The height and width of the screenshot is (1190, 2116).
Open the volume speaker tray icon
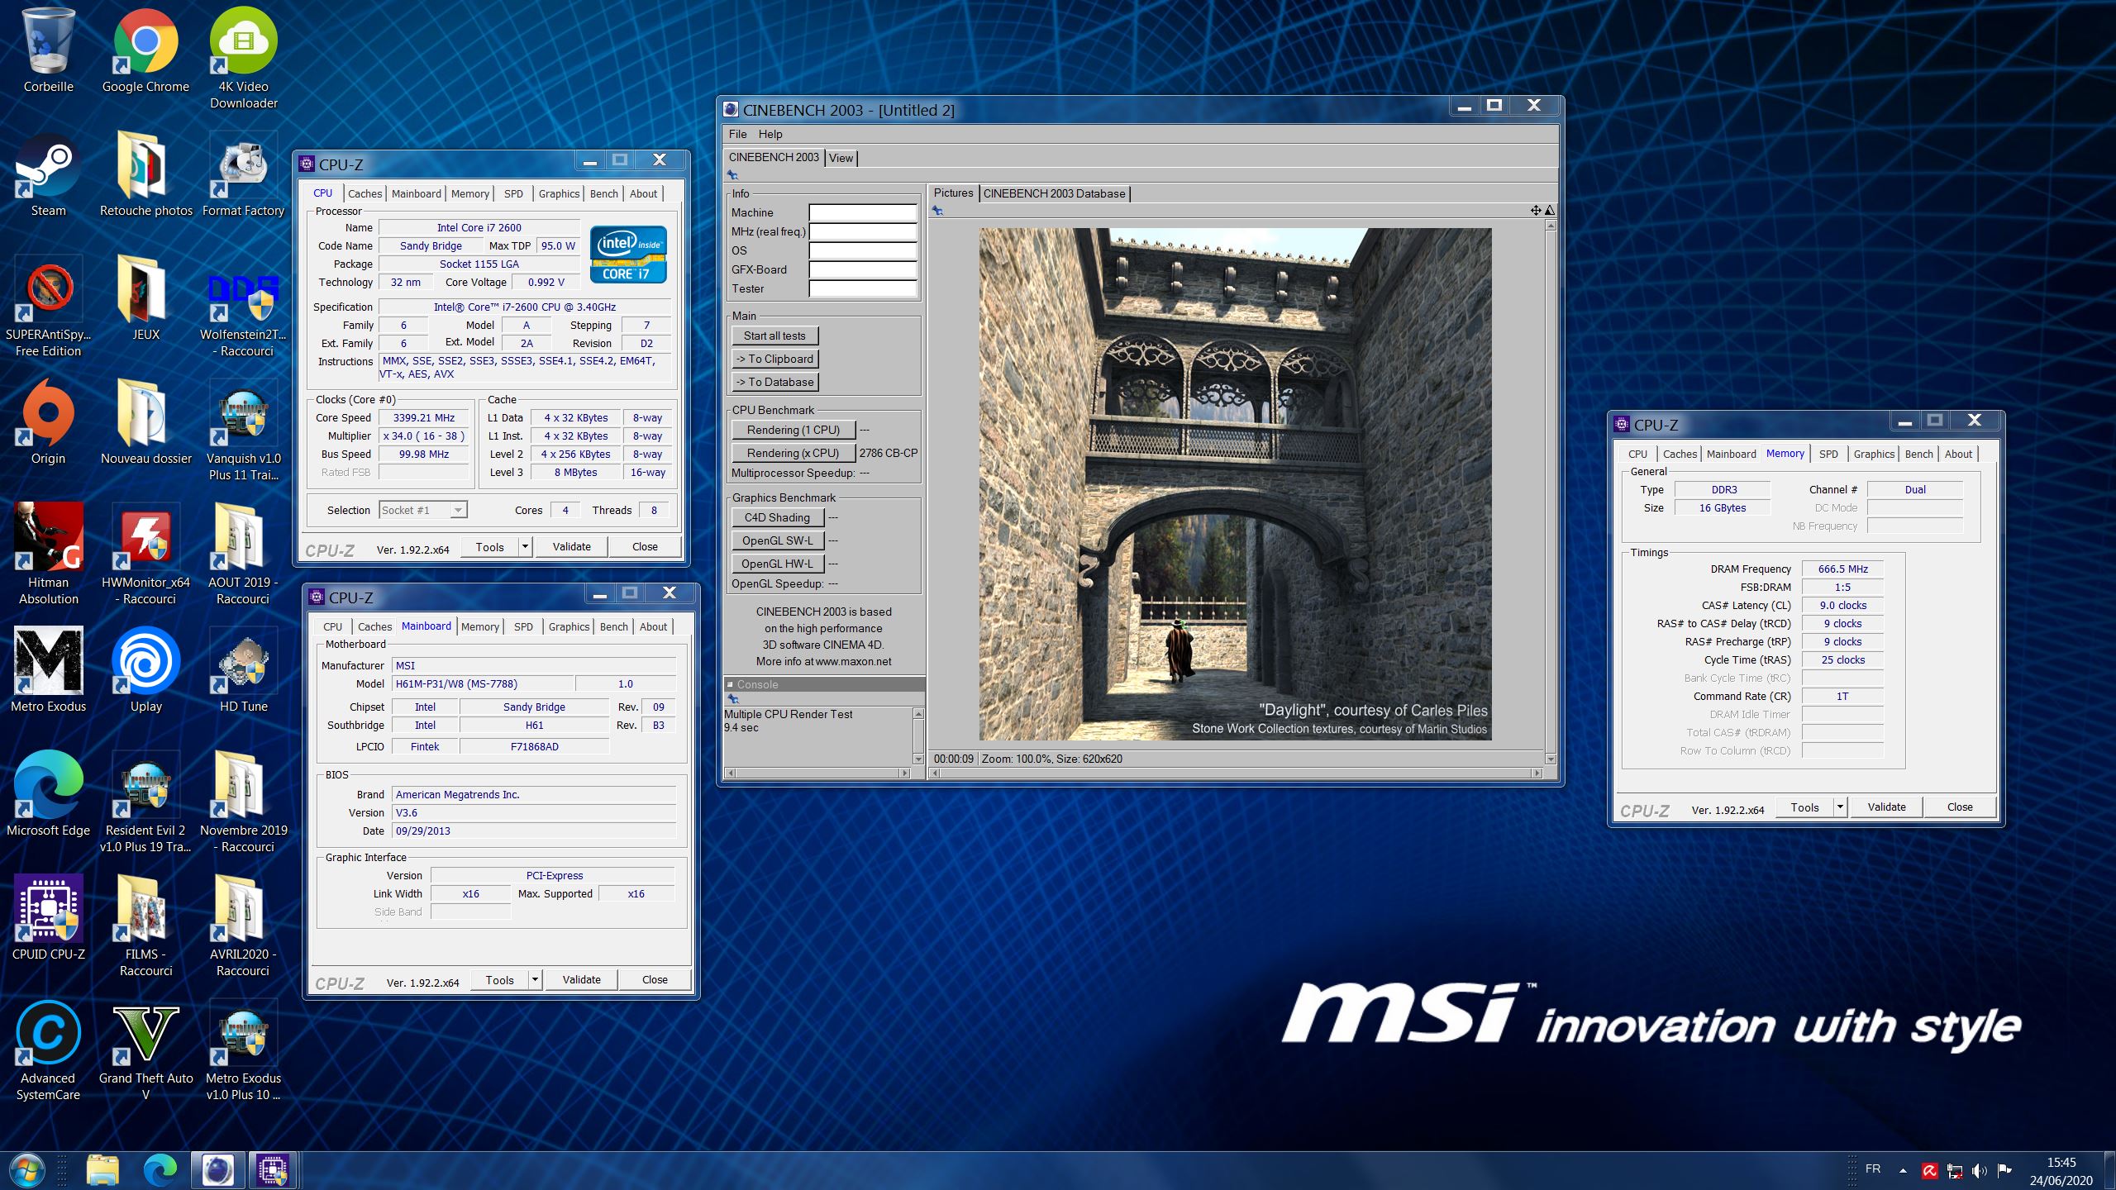pyautogui.click(x=1979, y=1170)
